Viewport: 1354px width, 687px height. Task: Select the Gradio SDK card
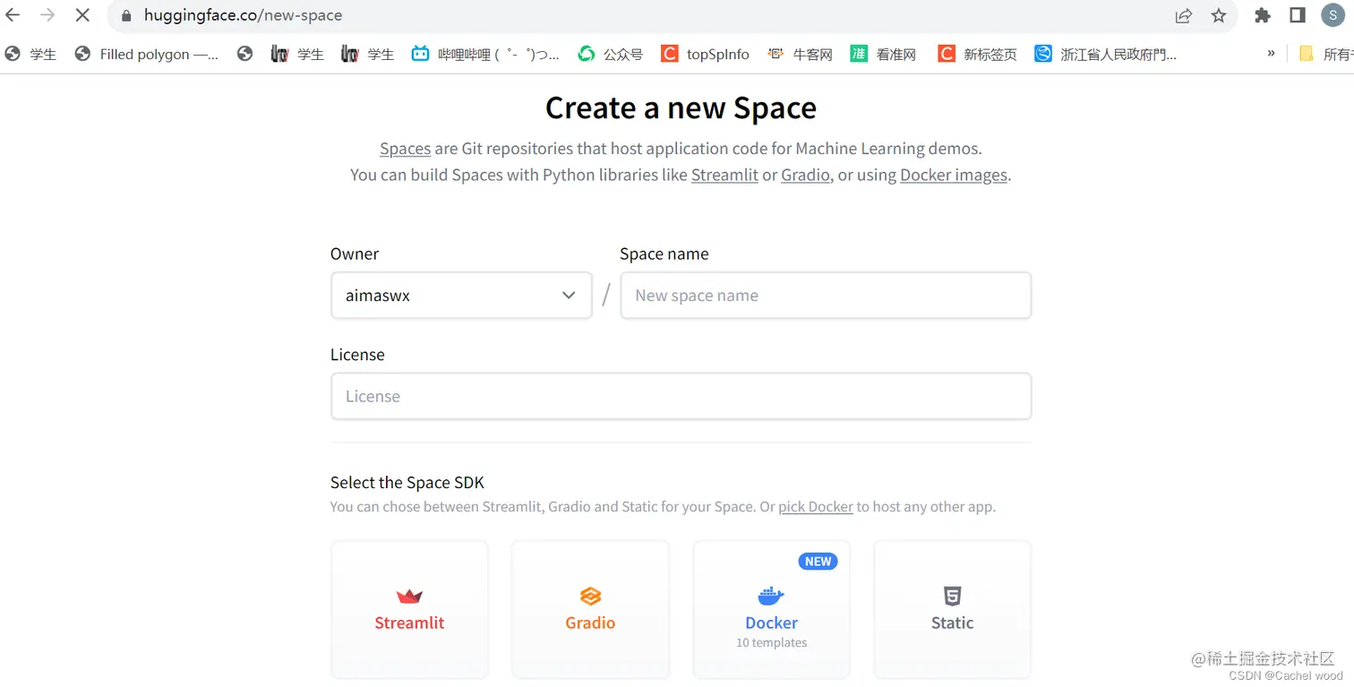[590, 609]
